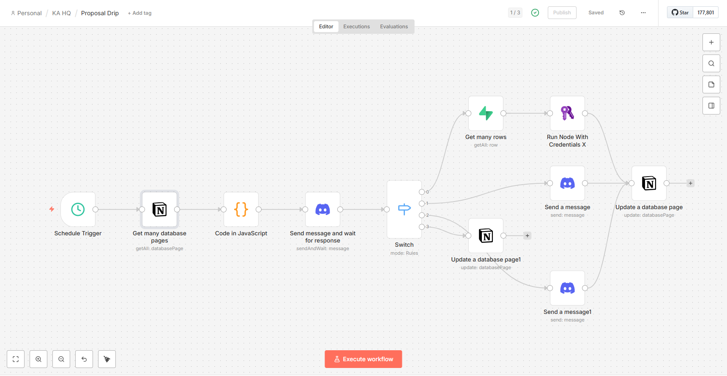
Task: Click Add tag next to workflow name
Action: (139, 13)
